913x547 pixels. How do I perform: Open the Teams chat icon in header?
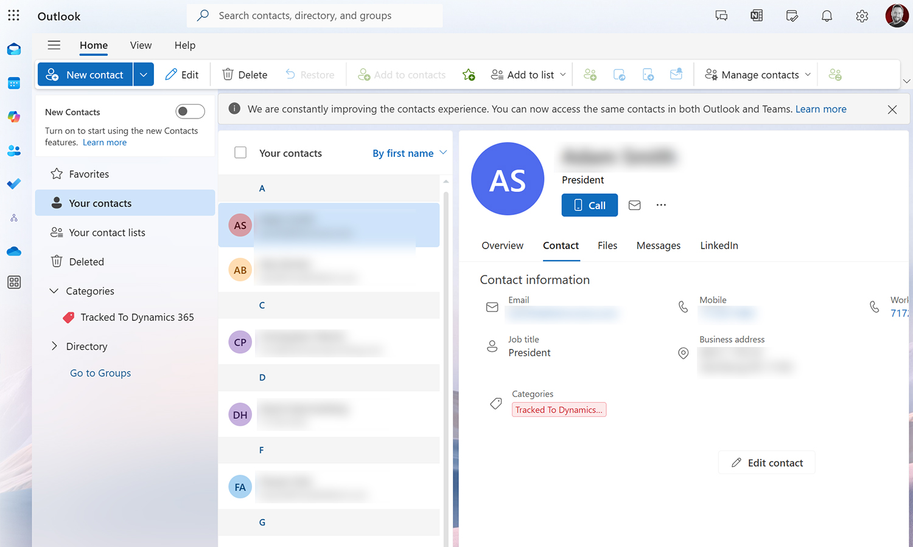721,16
